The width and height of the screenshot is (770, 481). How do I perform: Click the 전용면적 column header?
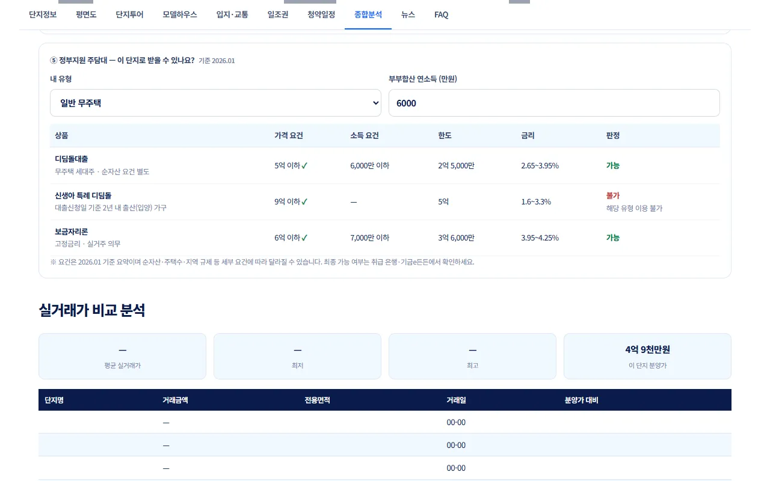(x=317, y=400)
